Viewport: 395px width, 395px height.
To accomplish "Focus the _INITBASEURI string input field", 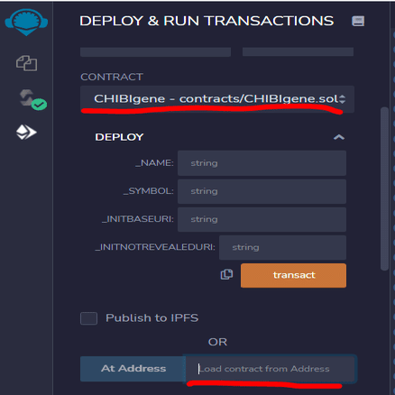I will [262, 219].
